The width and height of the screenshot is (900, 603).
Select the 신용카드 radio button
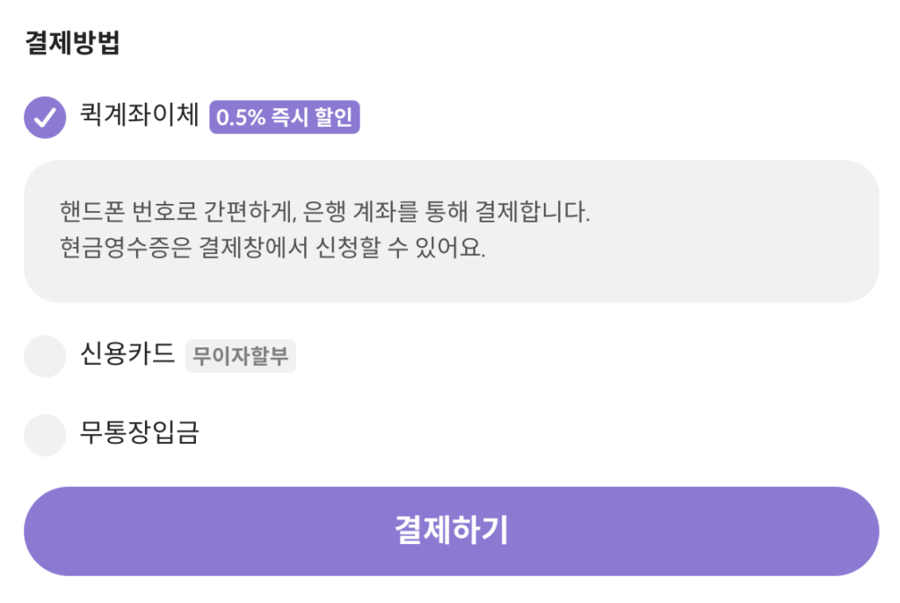click(45, 356)
